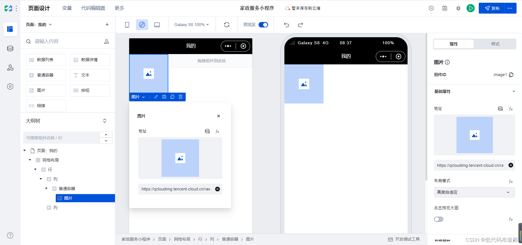Image resolution: width=522 pixels, height=245 pixels.
Task: Add the data detail component
Action: pyautogui.click(x=90, y=60)
